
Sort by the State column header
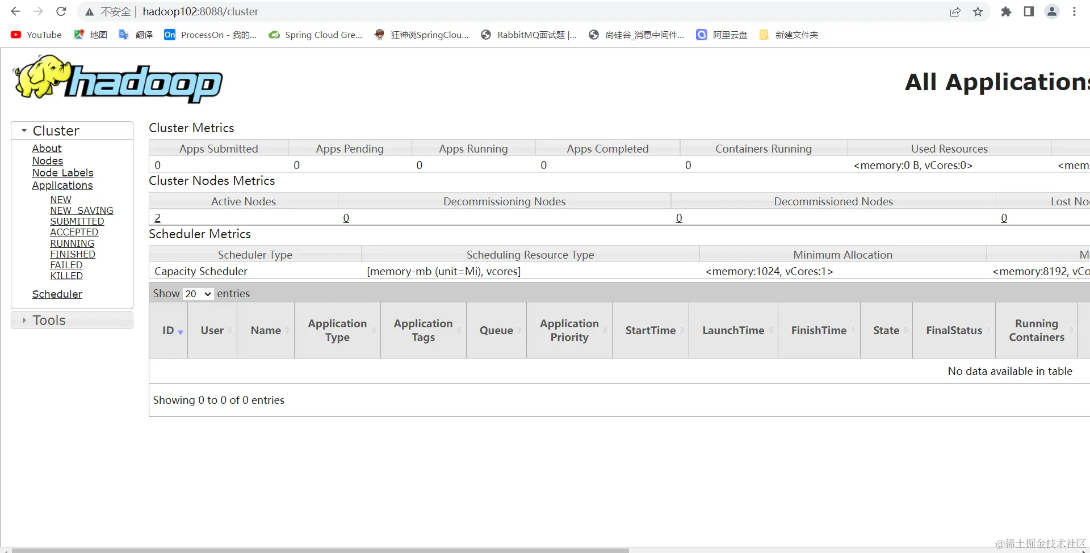tap(886, 330)
